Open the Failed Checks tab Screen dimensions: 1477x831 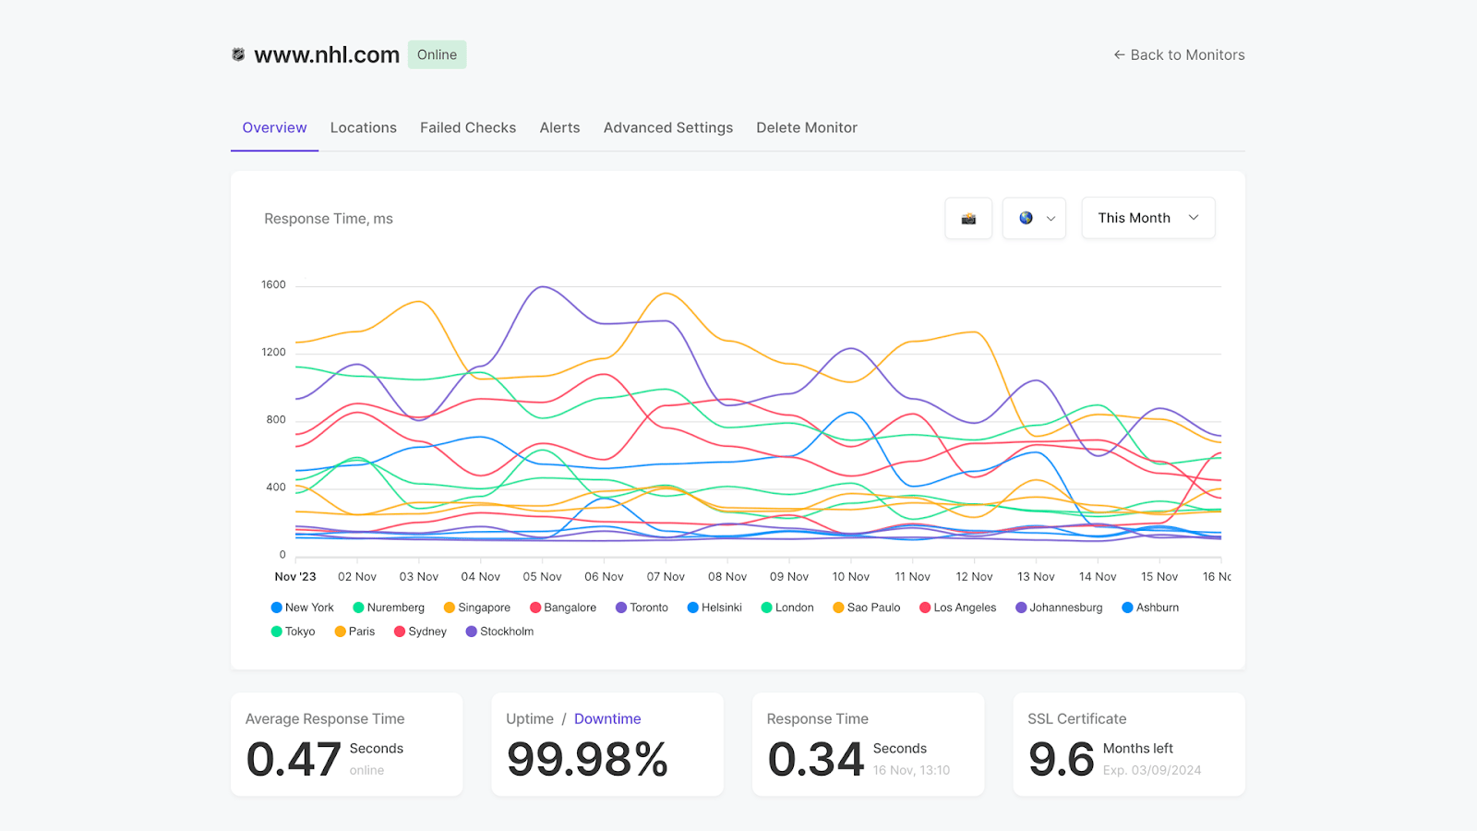point(467,128)
